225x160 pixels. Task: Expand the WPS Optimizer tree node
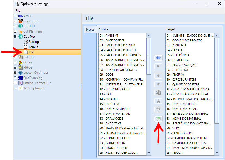pos(15,88)
